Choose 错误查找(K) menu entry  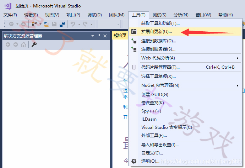pos(185,103)
